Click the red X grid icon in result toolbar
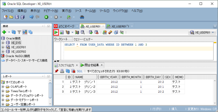This screenshot has height=112, width=218. coord(73,71)
